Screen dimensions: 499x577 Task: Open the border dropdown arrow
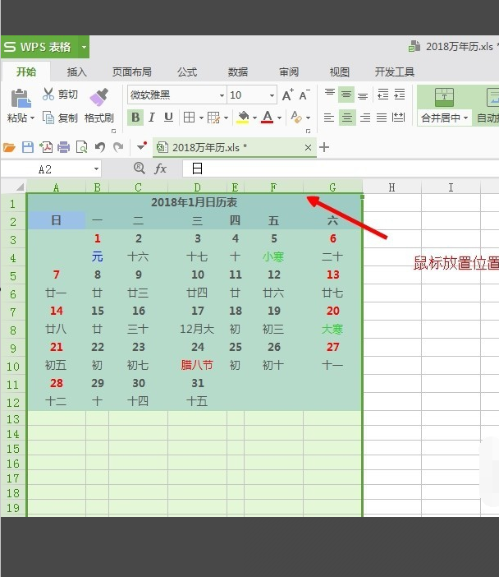[201, 118]
